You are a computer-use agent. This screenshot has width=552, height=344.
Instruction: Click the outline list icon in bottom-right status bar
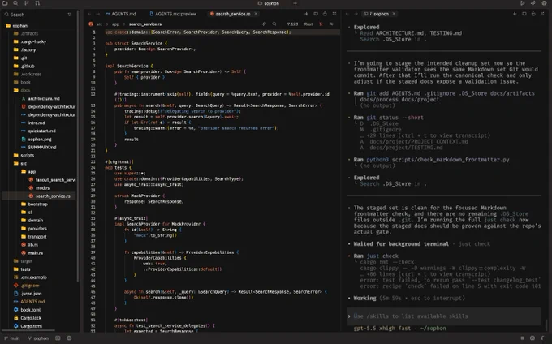tap(522, 338)
